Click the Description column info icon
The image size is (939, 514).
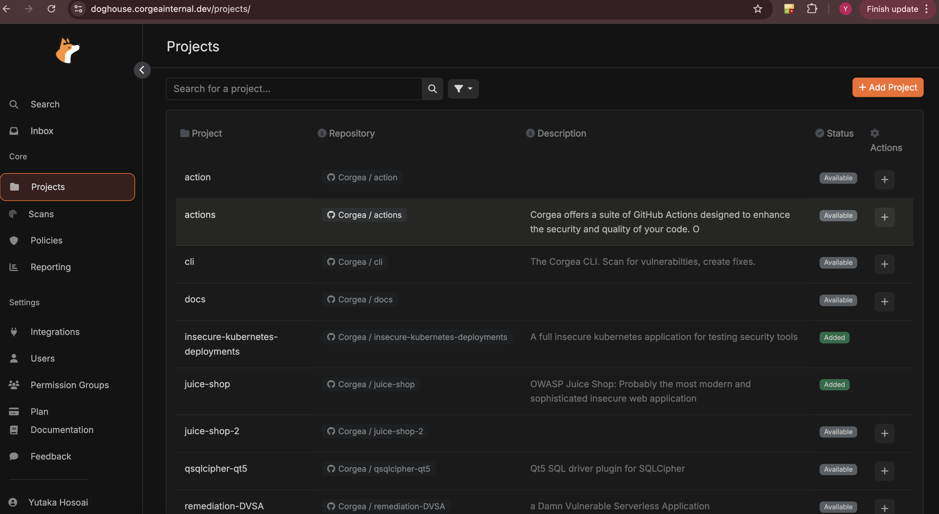(x=530, y=133)
